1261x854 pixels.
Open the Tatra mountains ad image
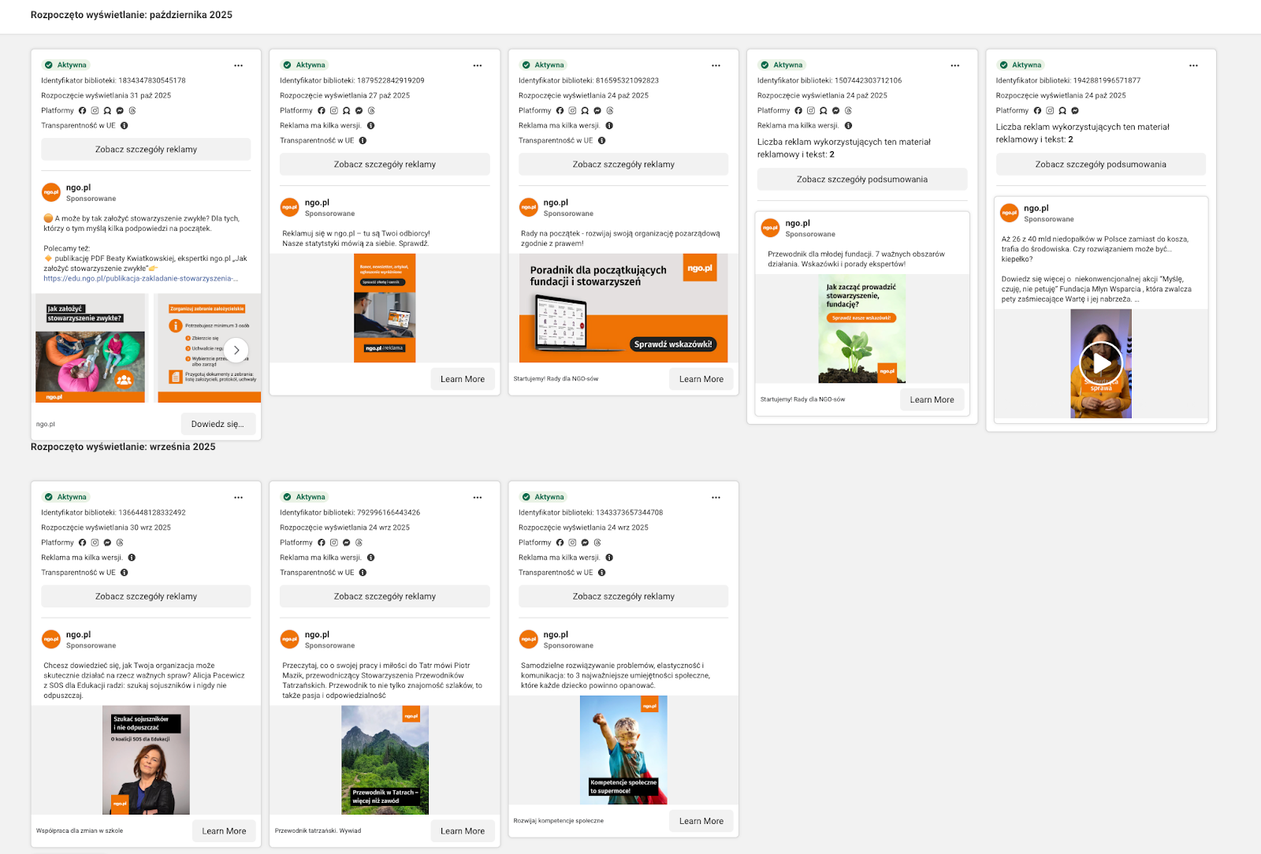pos(385,759)
